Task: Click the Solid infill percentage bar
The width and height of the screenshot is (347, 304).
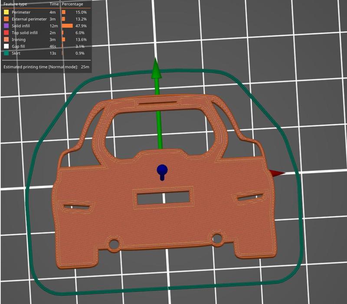Action: pyautogui.click(x=68, y=26)
